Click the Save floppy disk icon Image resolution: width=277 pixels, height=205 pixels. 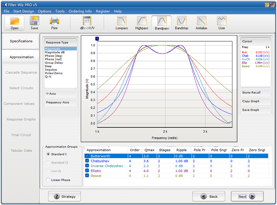pos(34,21)
